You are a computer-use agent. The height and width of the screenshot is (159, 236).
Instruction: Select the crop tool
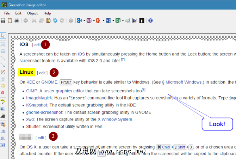(3, 124)
